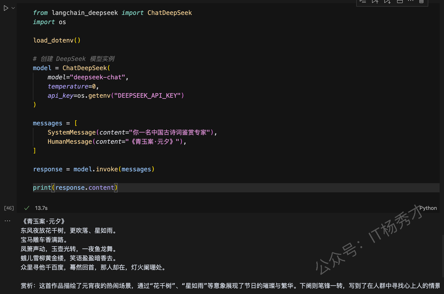Run the notebook cell with the play button
Screen dimensions: 444x294
click(6, 8)
